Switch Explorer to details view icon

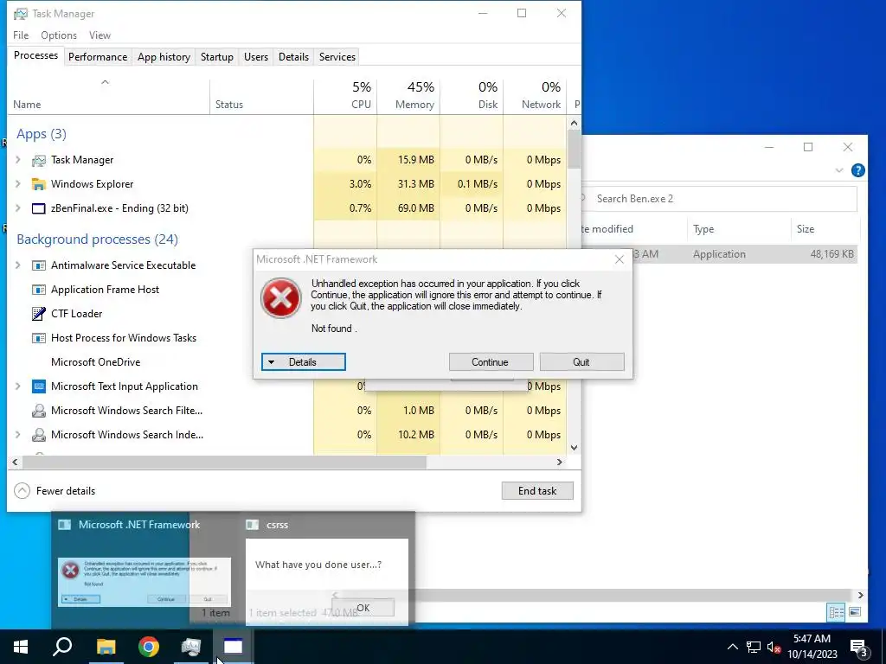pos(837,612)
